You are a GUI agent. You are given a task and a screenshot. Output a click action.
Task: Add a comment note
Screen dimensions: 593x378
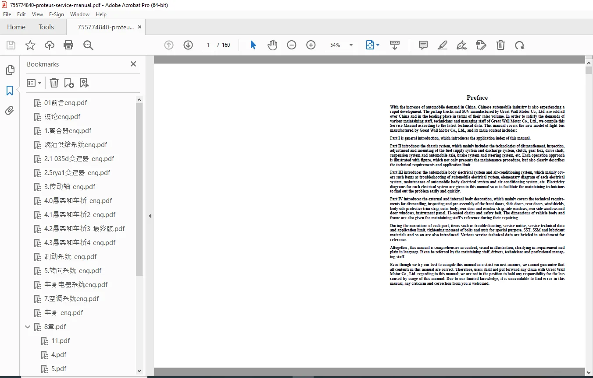pos(423,45)
